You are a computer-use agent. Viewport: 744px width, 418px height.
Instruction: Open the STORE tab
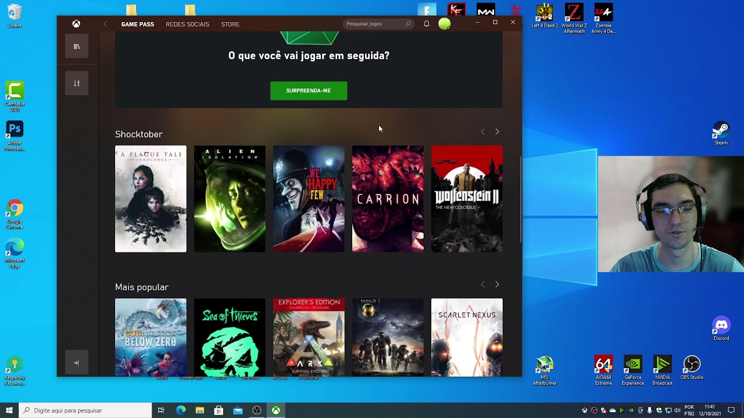(x=230, y=24)
